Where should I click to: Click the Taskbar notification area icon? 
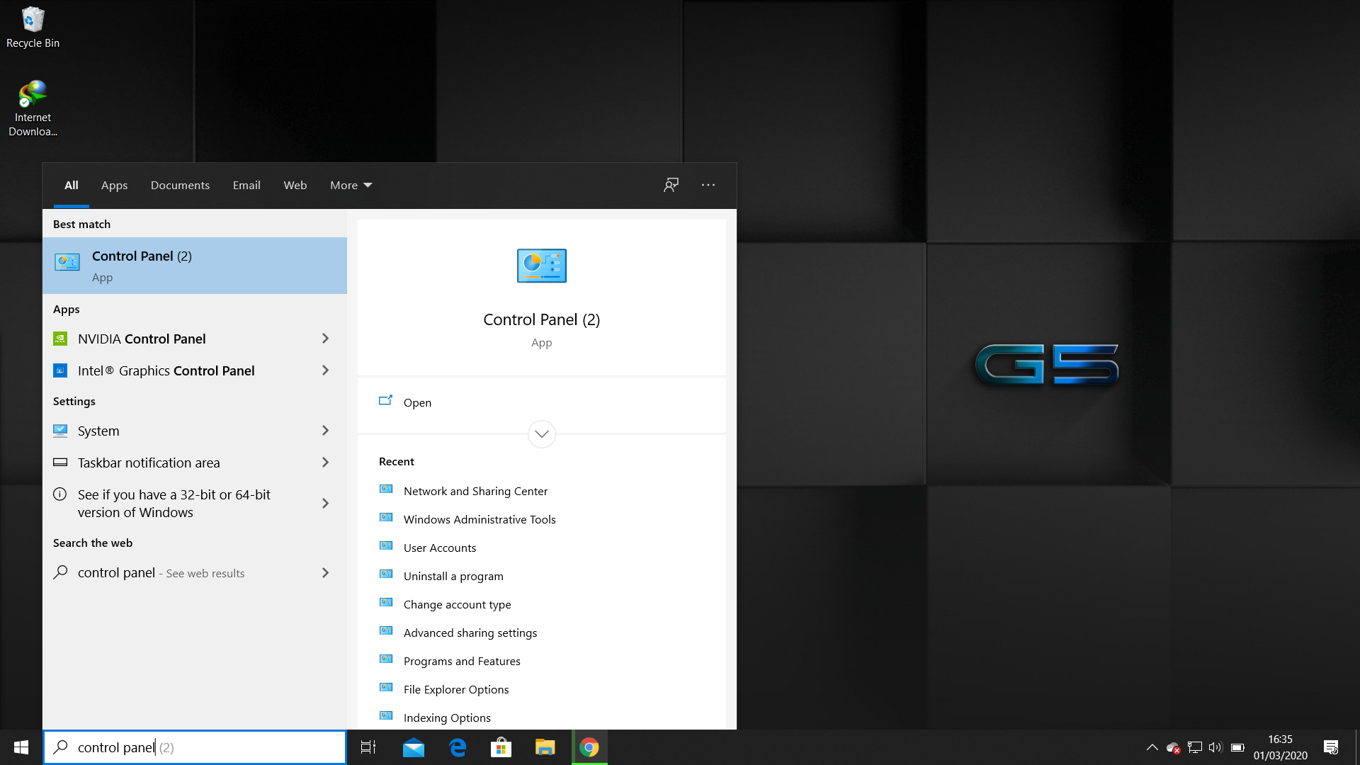(60, 463)
